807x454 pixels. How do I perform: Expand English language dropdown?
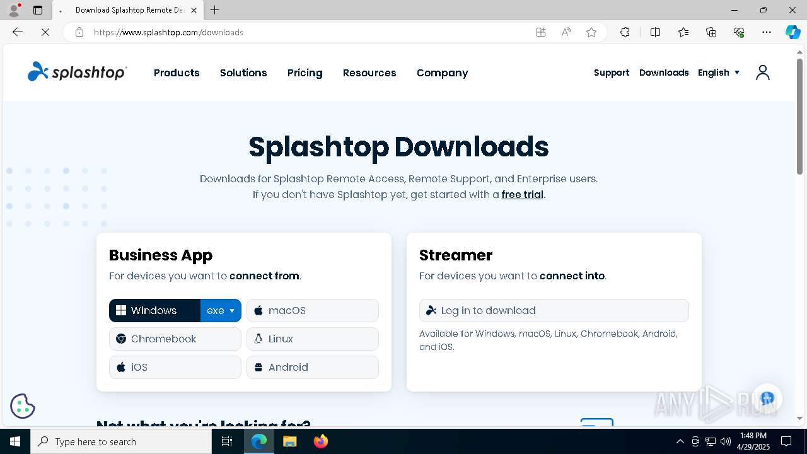point(719,73)
